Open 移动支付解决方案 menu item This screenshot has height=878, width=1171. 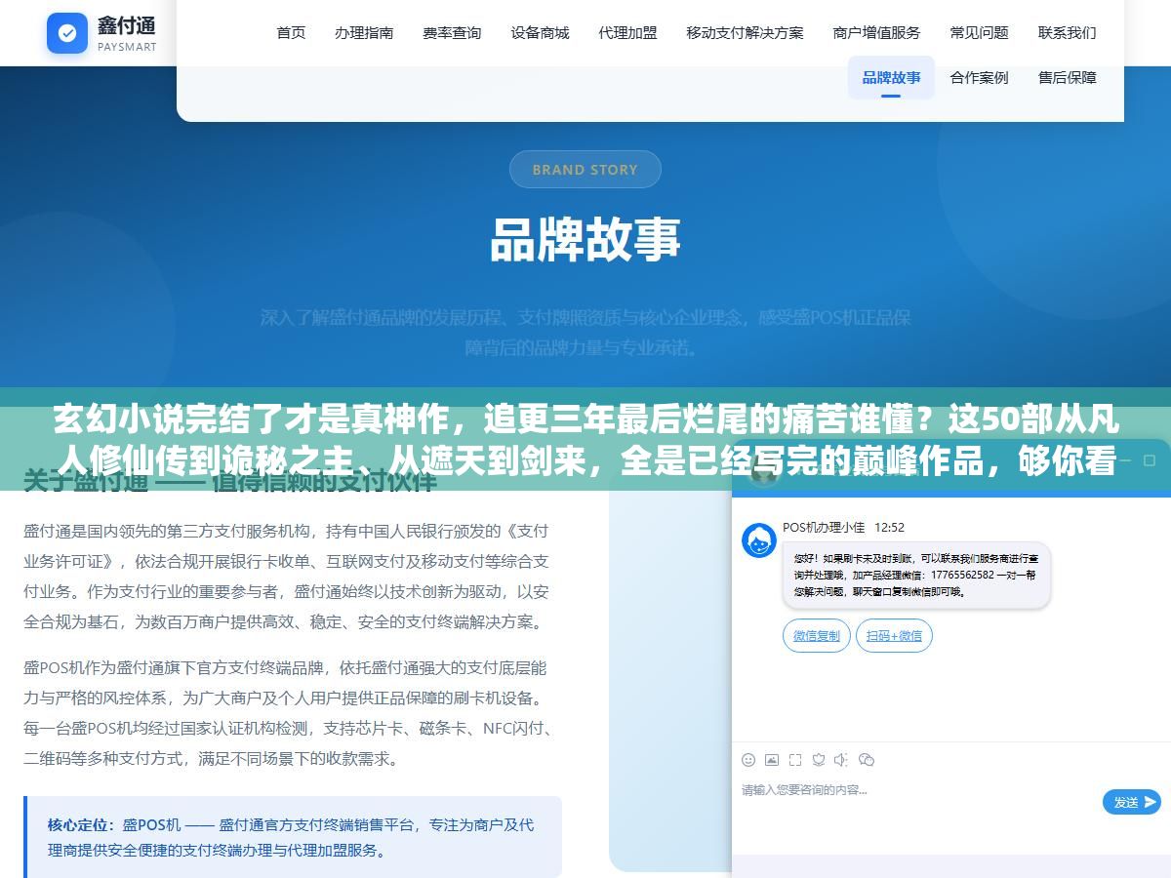click(x=745, y=32)
